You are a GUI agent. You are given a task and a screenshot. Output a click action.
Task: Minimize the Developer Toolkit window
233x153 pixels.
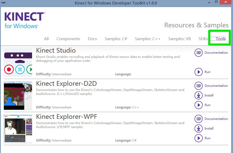(x=209, y=2)
